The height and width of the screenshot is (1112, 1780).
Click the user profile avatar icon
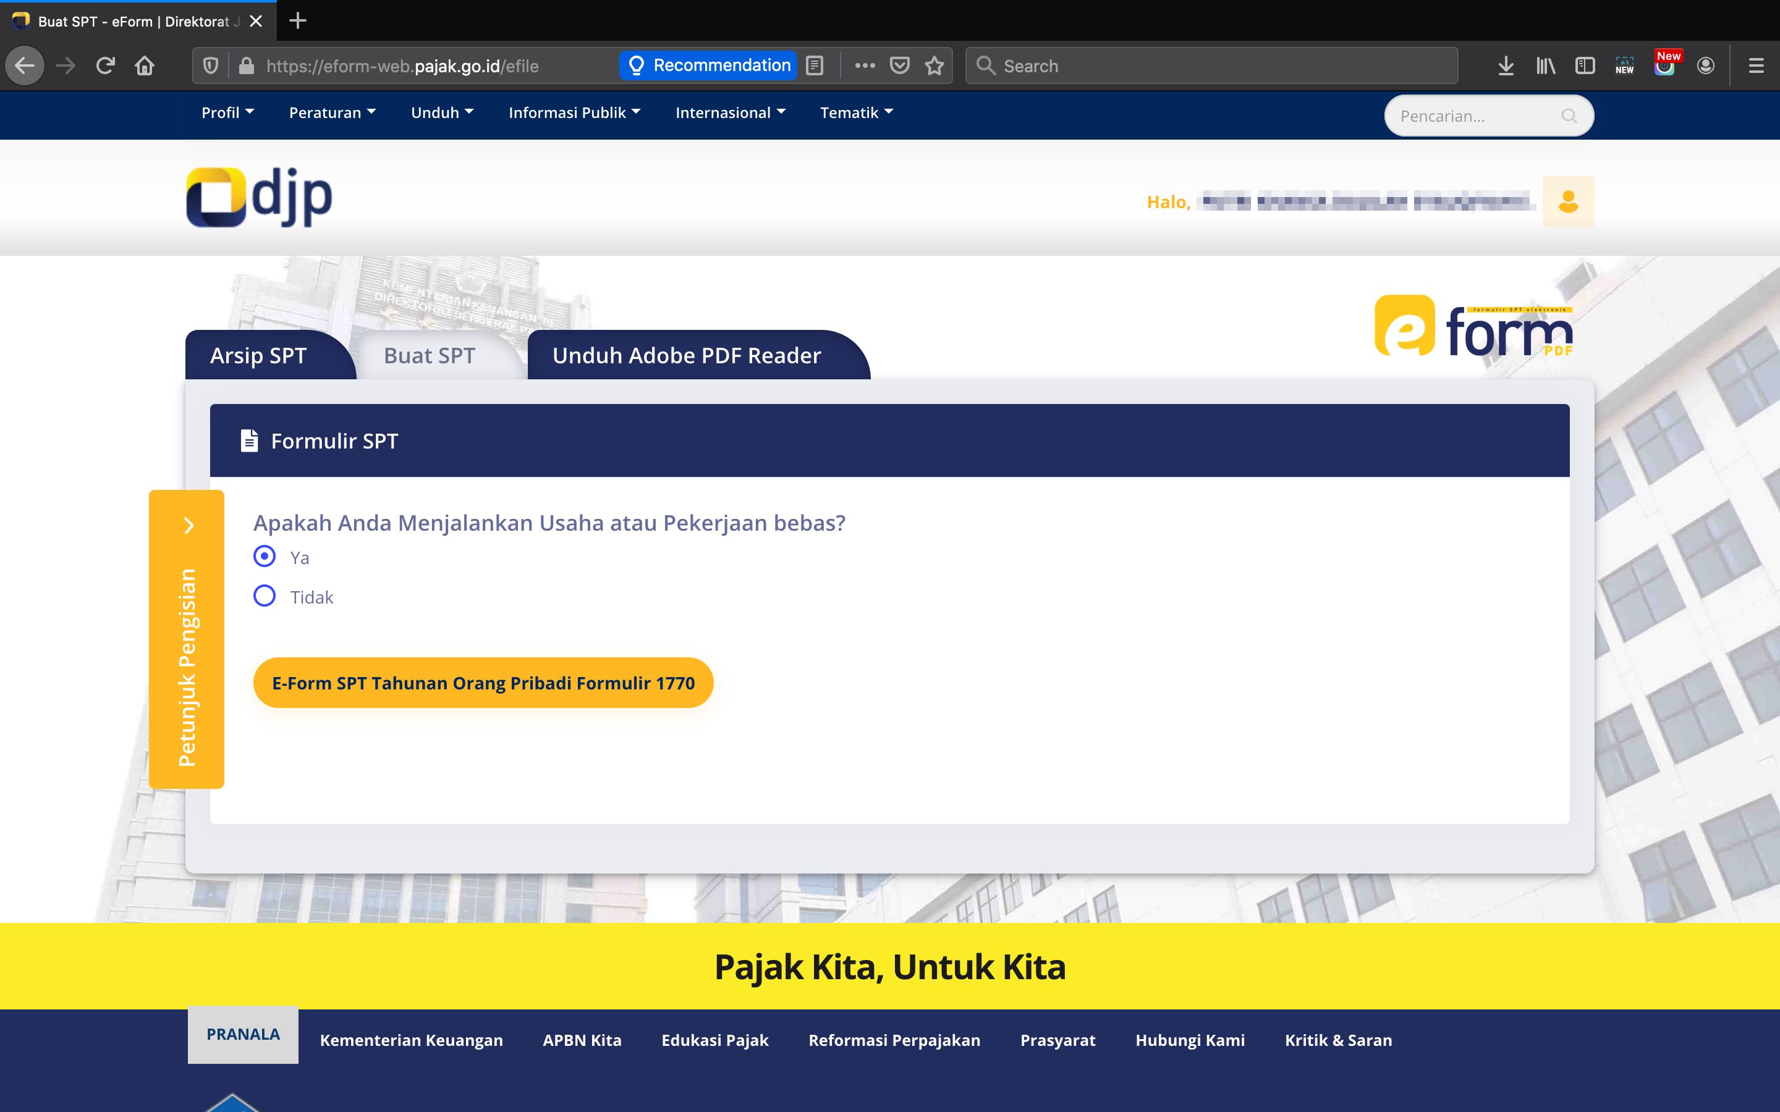[x=1567, y=201]
